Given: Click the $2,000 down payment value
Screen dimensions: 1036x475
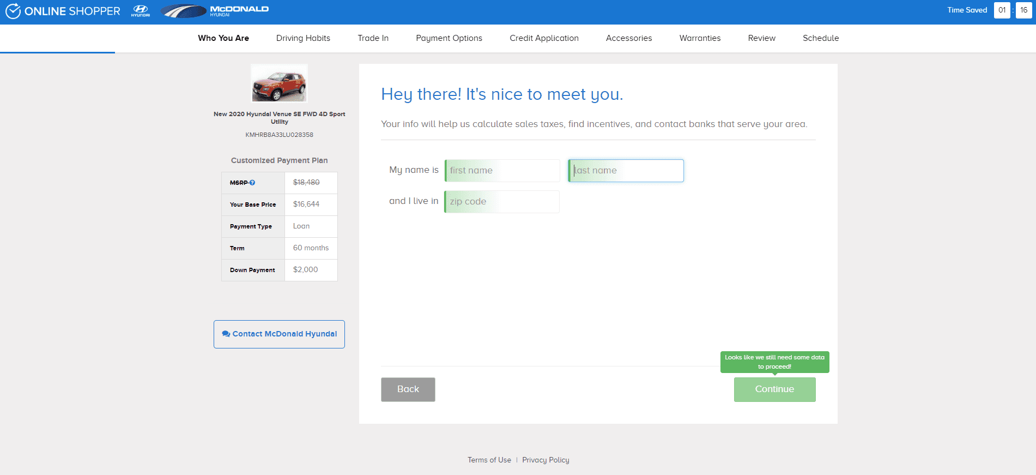Looking at the screenshot, I should click(x=305, y=270).
